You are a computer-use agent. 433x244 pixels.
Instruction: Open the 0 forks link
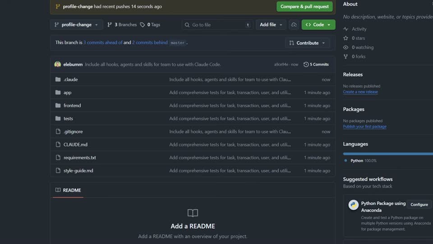coord(359,56)
